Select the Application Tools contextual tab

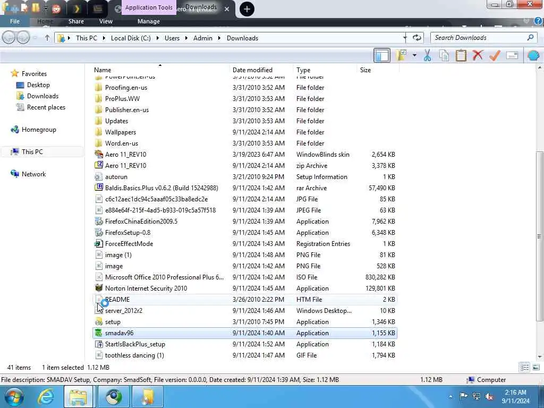click(149, 7)
